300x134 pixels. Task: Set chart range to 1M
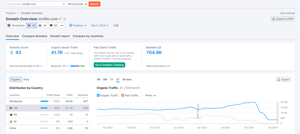point(98,79)
